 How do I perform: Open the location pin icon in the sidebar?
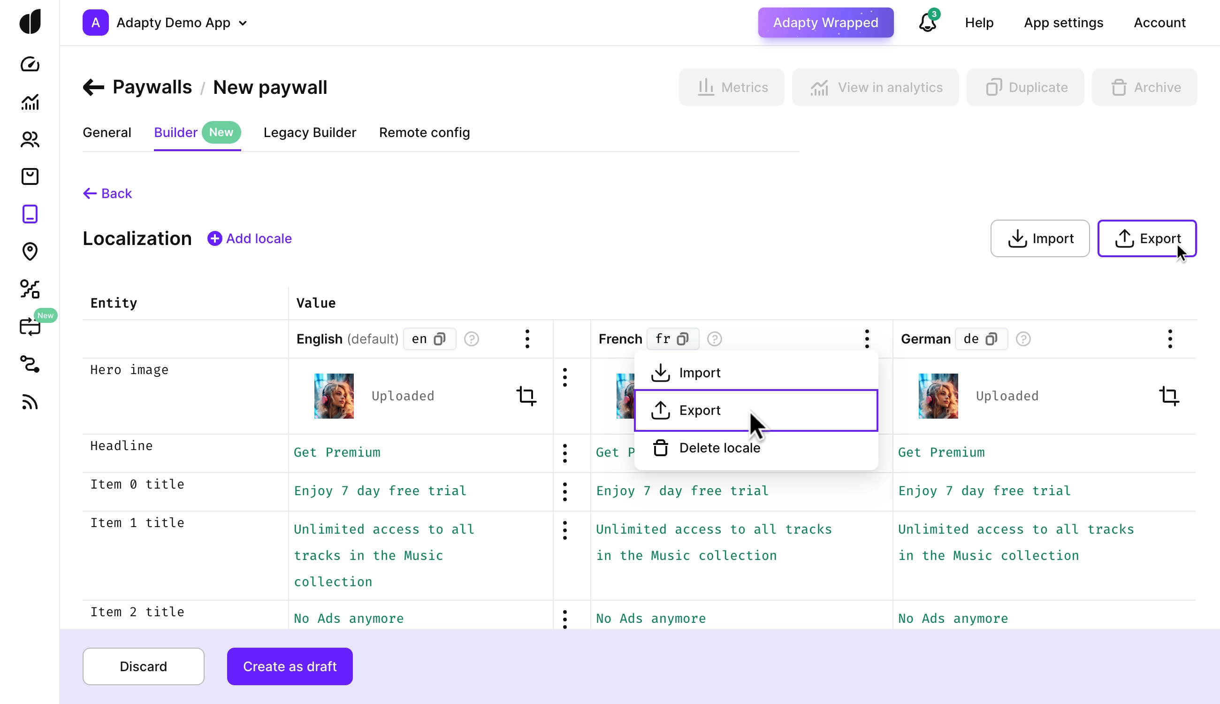[30, 252]
